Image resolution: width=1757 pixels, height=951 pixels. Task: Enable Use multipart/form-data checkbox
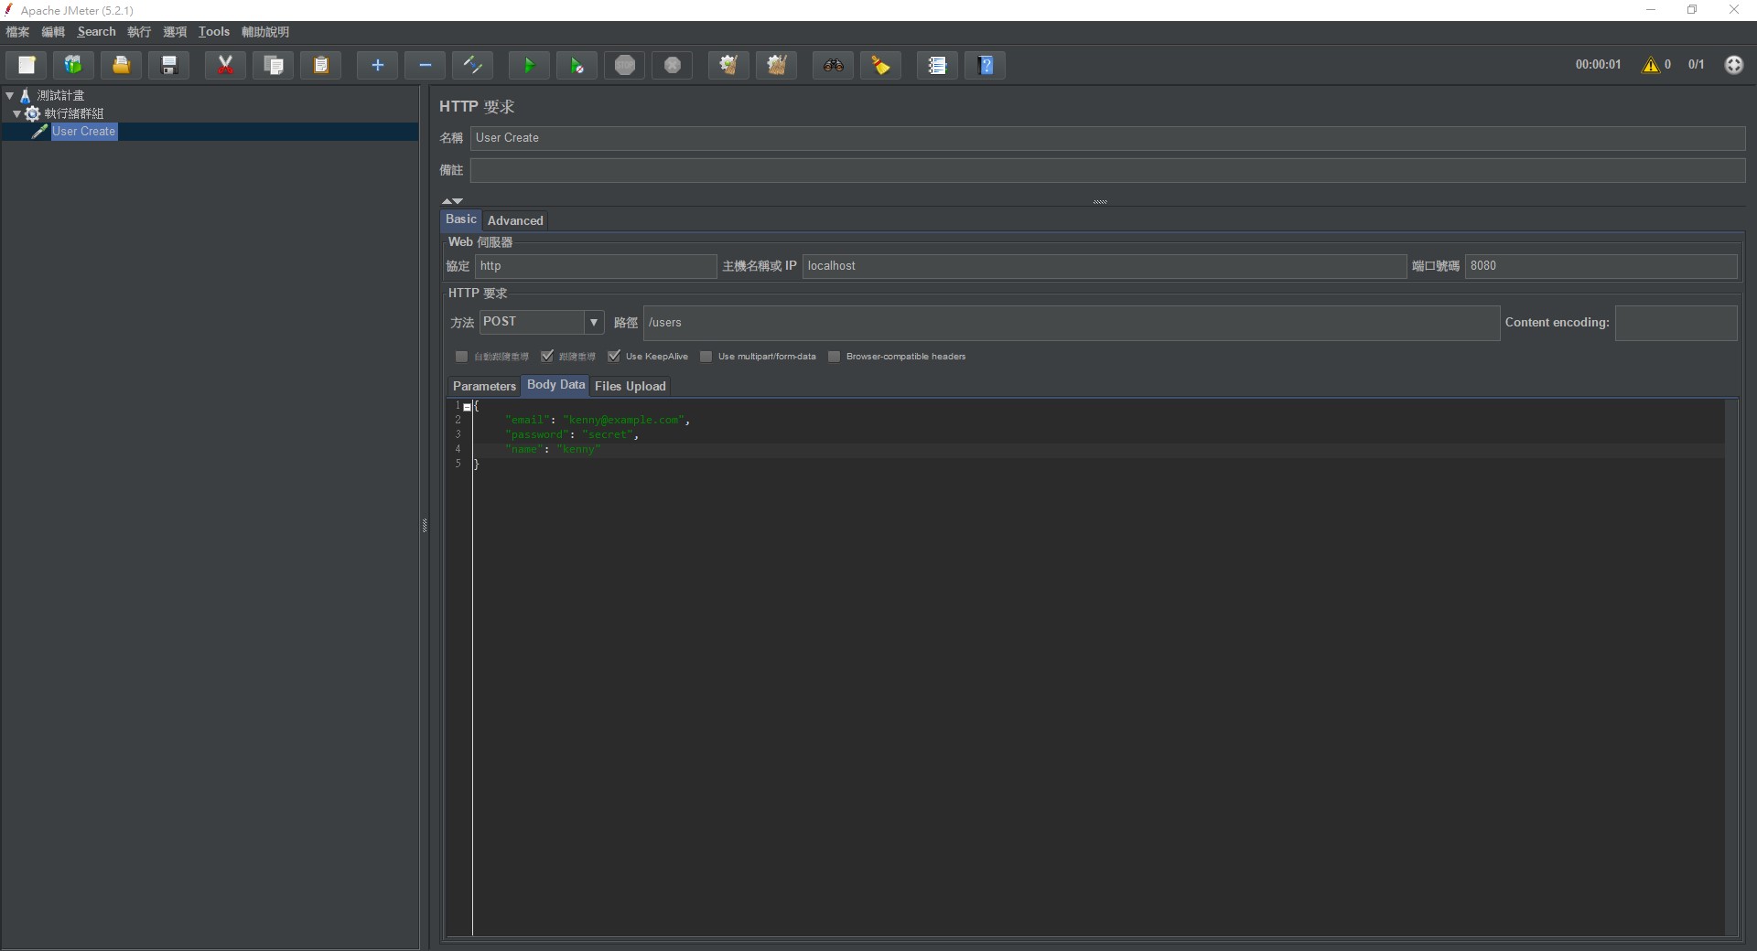(x=706, y=357)
